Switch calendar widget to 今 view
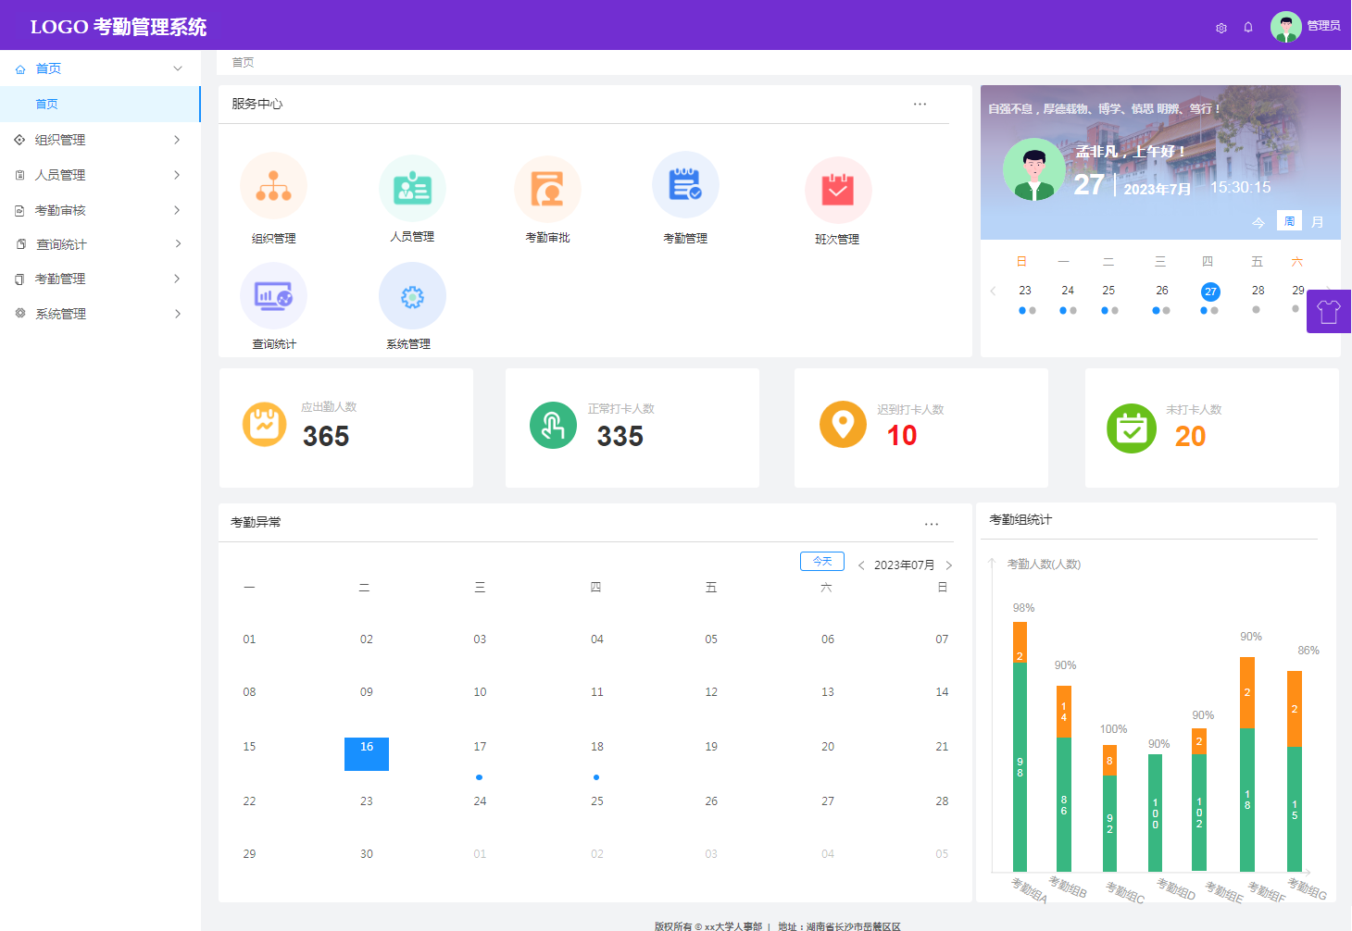Viewport: 1352px width, 931px height. tap(1258, 222)
